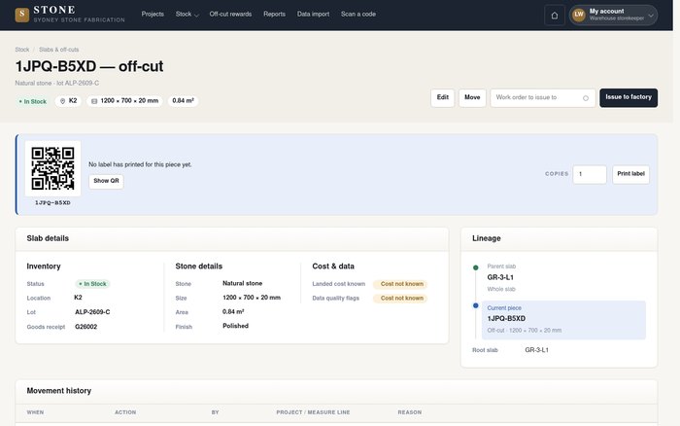Viewport: 680px width, 426px height.
Task: Click the Show QR button
Action: pyautogui.click(x=106, y=181)
